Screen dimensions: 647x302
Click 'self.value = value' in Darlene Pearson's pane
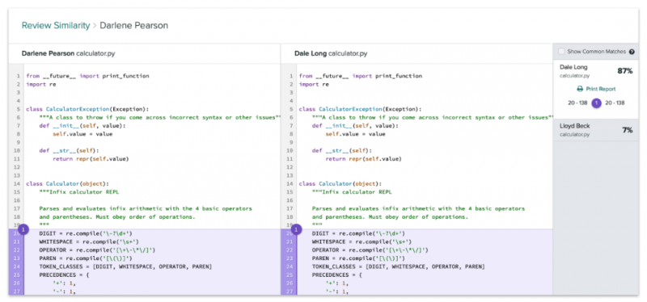(82, 134)
